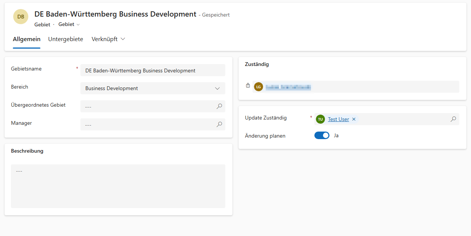Open the blurred Zuständig owner record link
The width and height of the screenshot is (471, 236).
[x=288, y=87]
